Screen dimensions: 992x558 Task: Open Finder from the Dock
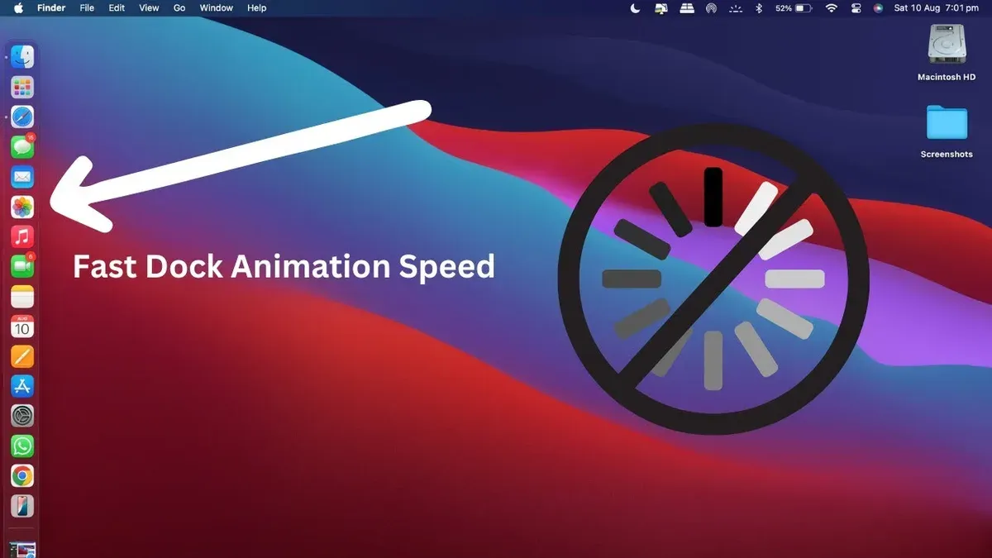coord(22,56)
